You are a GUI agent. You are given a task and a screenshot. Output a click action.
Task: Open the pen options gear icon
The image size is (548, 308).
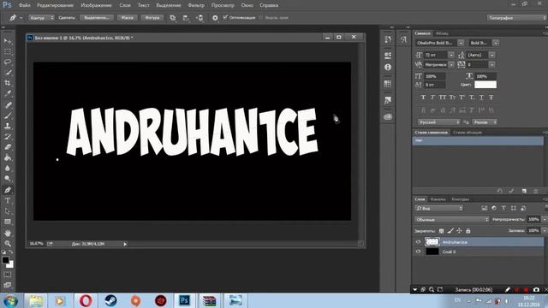(x=215, y=17)
